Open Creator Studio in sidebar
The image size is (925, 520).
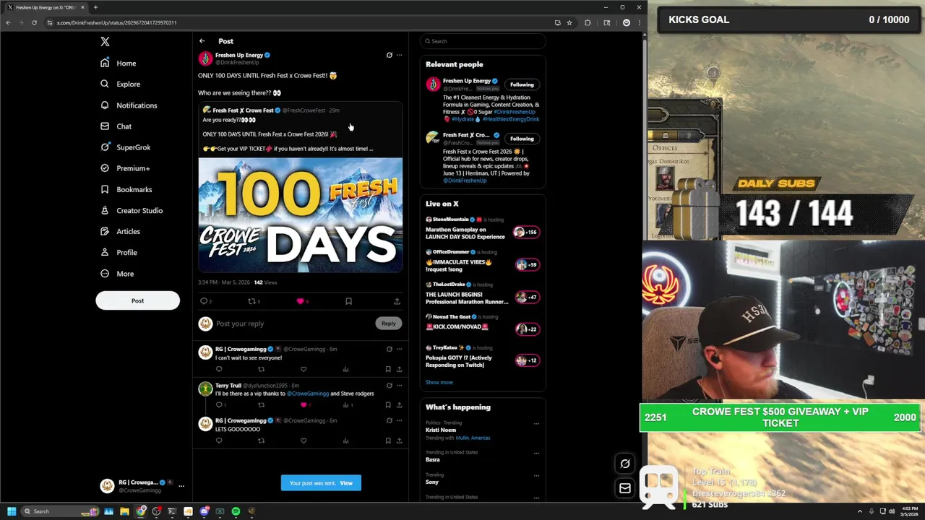132,211
